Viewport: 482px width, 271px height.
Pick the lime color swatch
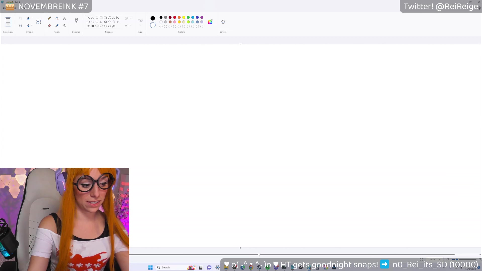point(188,22)
